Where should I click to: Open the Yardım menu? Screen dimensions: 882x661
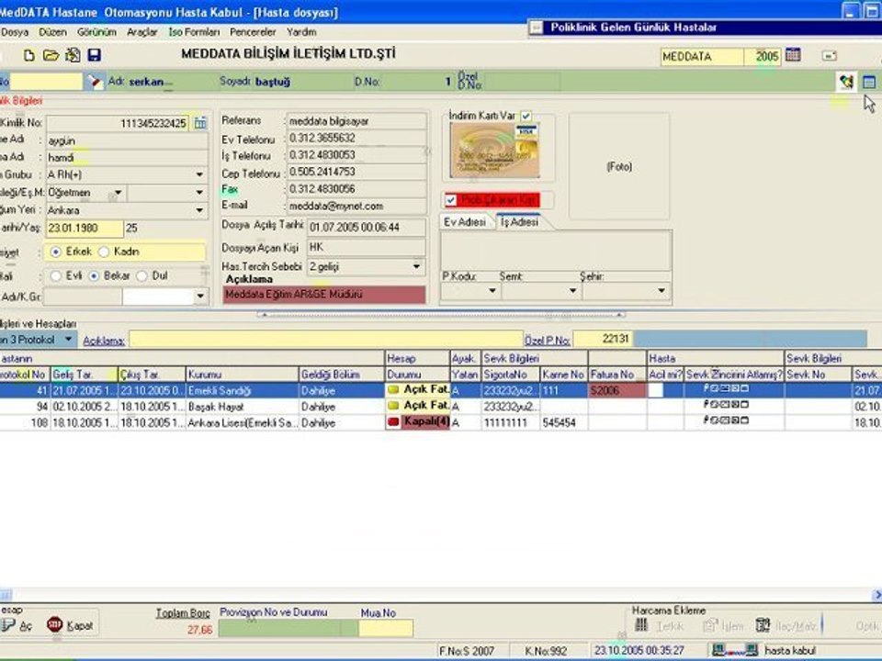(x=301, y=32)
